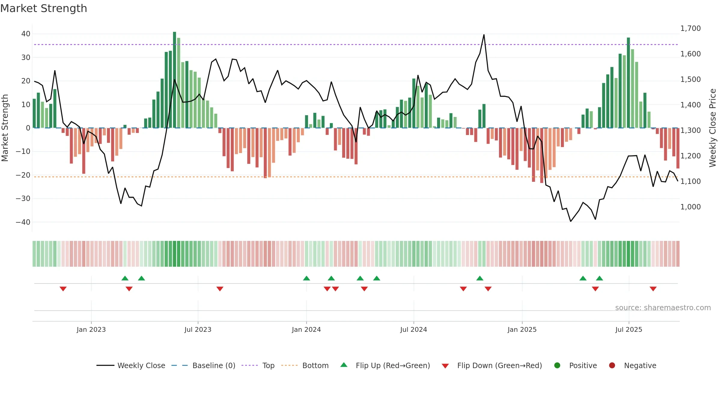The width and height of the screenshot is (721, 405).
Task: Click the tallest green bar near Jul 2023
Action: (175, 80)
